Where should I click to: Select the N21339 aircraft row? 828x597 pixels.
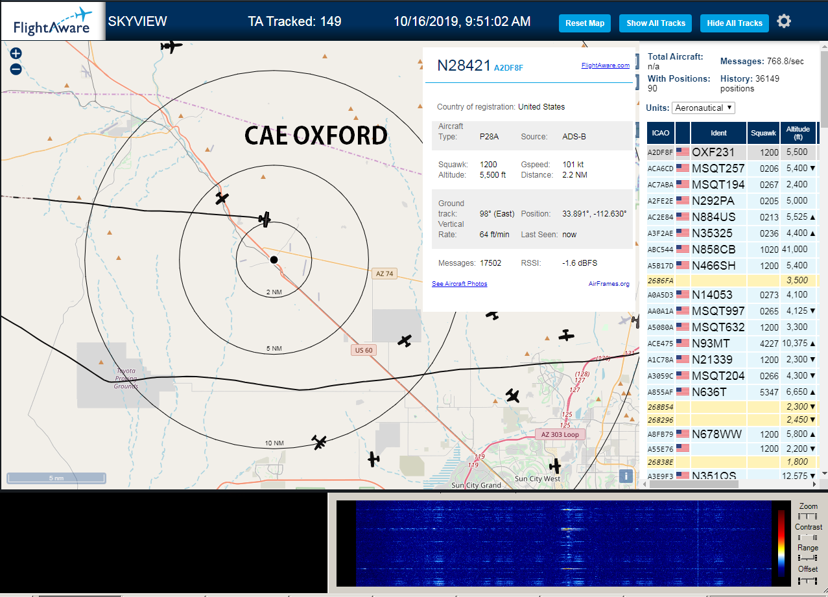click(x=733, y=360)
